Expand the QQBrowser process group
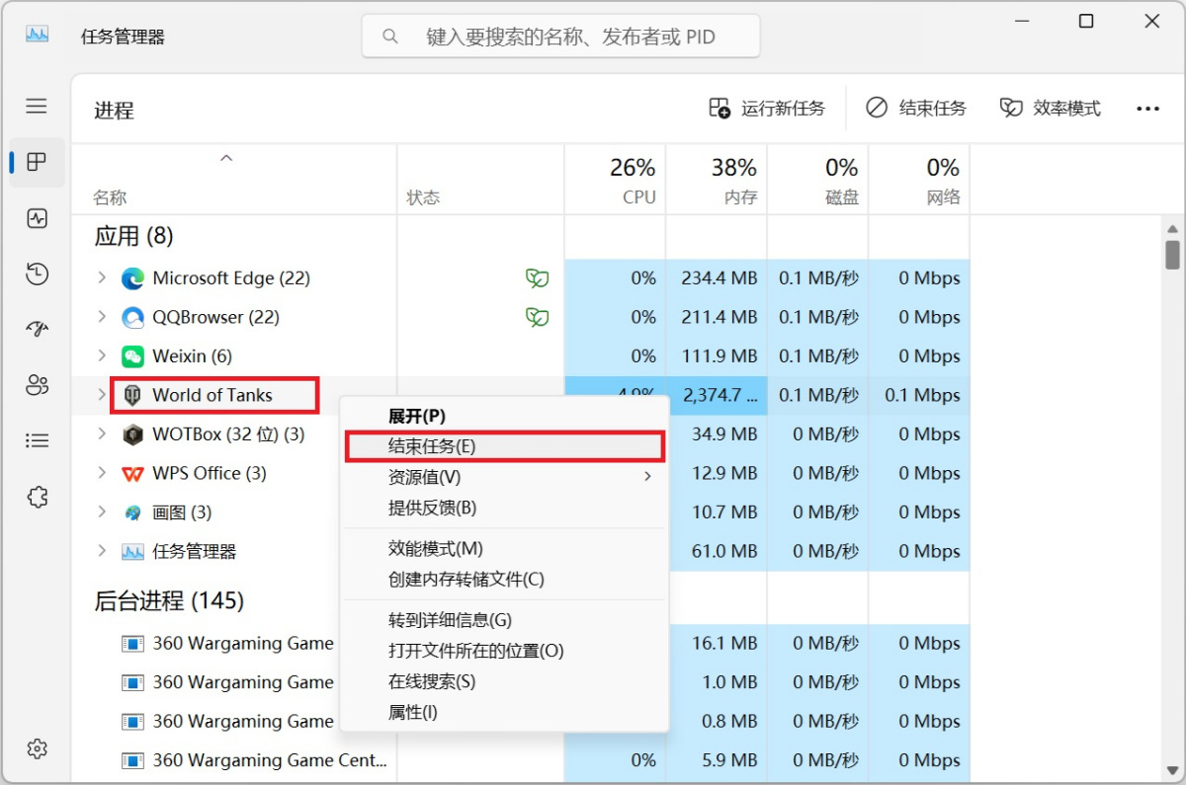This screenshot has height=785, width=1186. click(x=101, y=317)
